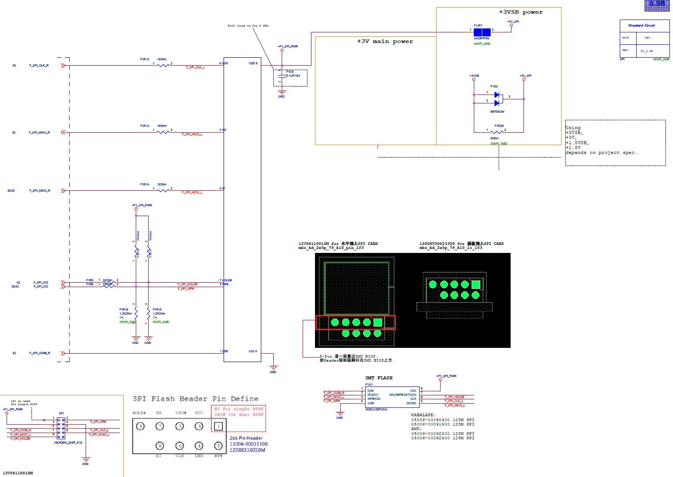Image resolution: width=673 pixels, height=477 pixels.
Task: Click the F1R13 15 Ohm resistor symbol
Action: (x=163, y=132)
